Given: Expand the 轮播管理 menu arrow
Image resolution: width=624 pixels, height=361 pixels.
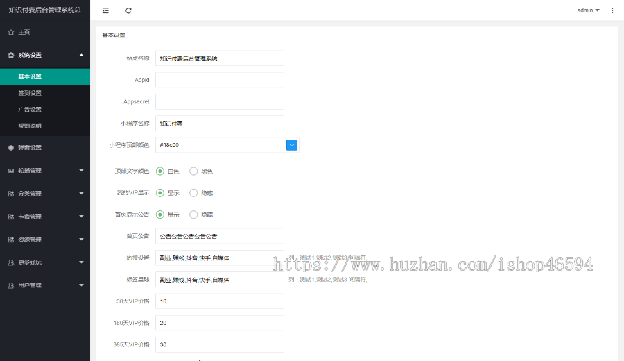Looking at the screenshot, I should tap(81, 171).
